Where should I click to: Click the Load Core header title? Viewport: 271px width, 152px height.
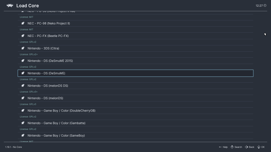(x=28, y=6)
